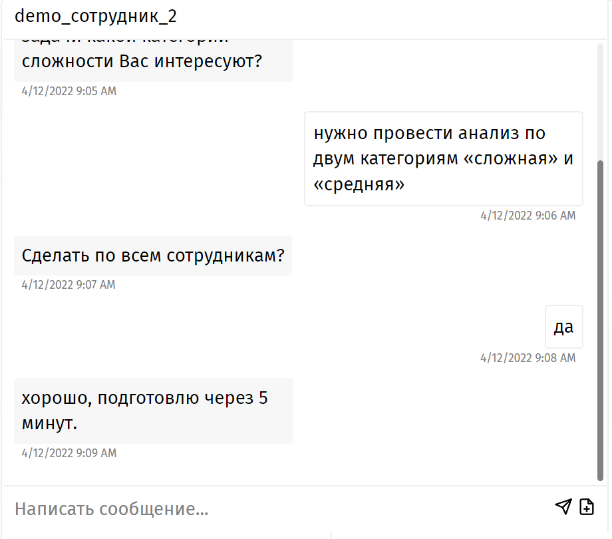Click the 9:06 AM timestamp
The height and width of the screenshot is (539, 612).
coord(528,216)
